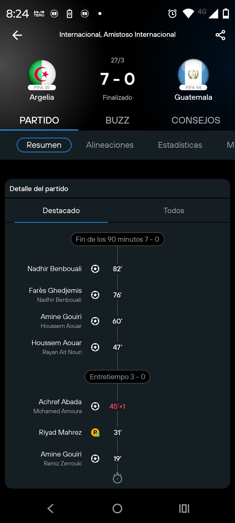Tap the goal icon at 45'+1
The image size is (235, 523).
pyautogui.click(x=95, y=406)
